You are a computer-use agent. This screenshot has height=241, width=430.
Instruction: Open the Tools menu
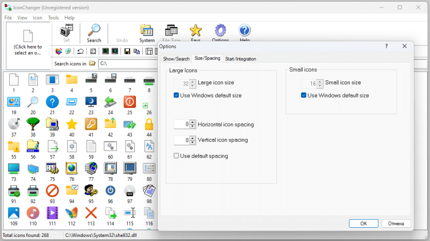click(x=53, y=18)
